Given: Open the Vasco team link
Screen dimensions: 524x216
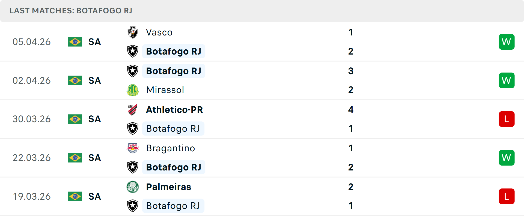Looking at the screenshot, I should (x=159, y=32).
